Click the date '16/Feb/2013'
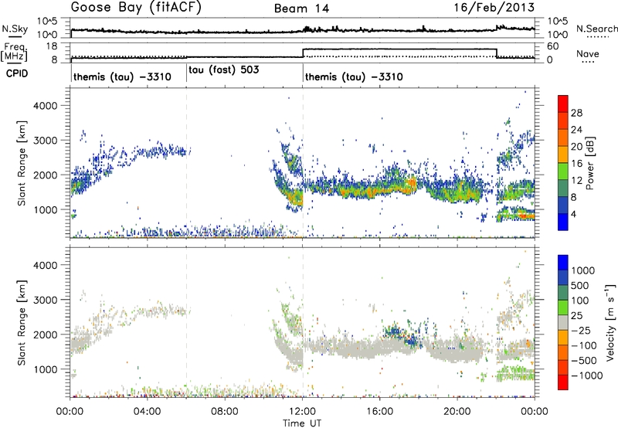Viewport: 618px width, 428px height. click(x=494, y=8)
